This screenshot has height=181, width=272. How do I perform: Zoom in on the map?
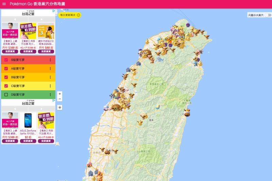[x=60, y=94]
